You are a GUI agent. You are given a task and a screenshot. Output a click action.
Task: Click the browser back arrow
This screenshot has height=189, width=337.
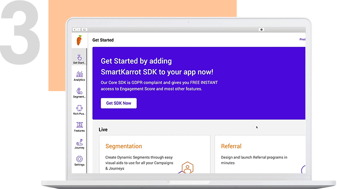click(75, 30)
